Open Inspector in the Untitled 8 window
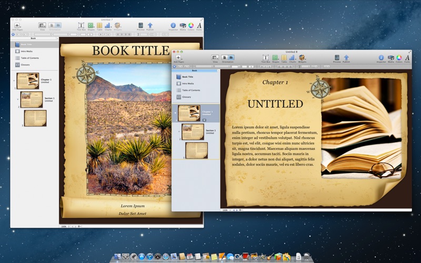 point(381,58)
